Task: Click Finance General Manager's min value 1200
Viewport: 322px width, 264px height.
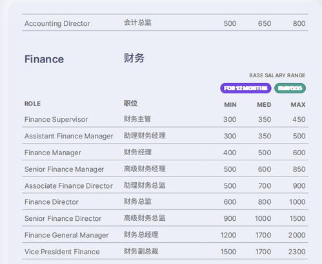Action: 228,235
